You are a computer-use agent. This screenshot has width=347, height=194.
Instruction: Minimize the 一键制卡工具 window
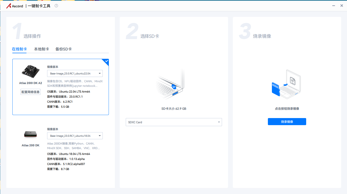[333, 6]
